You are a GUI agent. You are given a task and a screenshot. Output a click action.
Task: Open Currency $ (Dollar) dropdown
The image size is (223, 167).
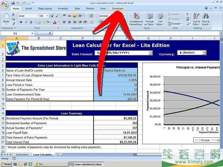[204, 53]
